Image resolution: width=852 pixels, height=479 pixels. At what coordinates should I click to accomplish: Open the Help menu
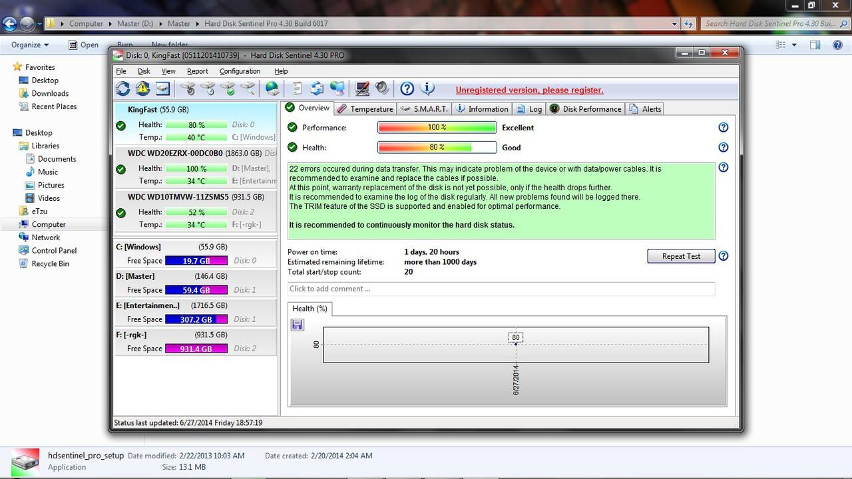click(281, 71)
